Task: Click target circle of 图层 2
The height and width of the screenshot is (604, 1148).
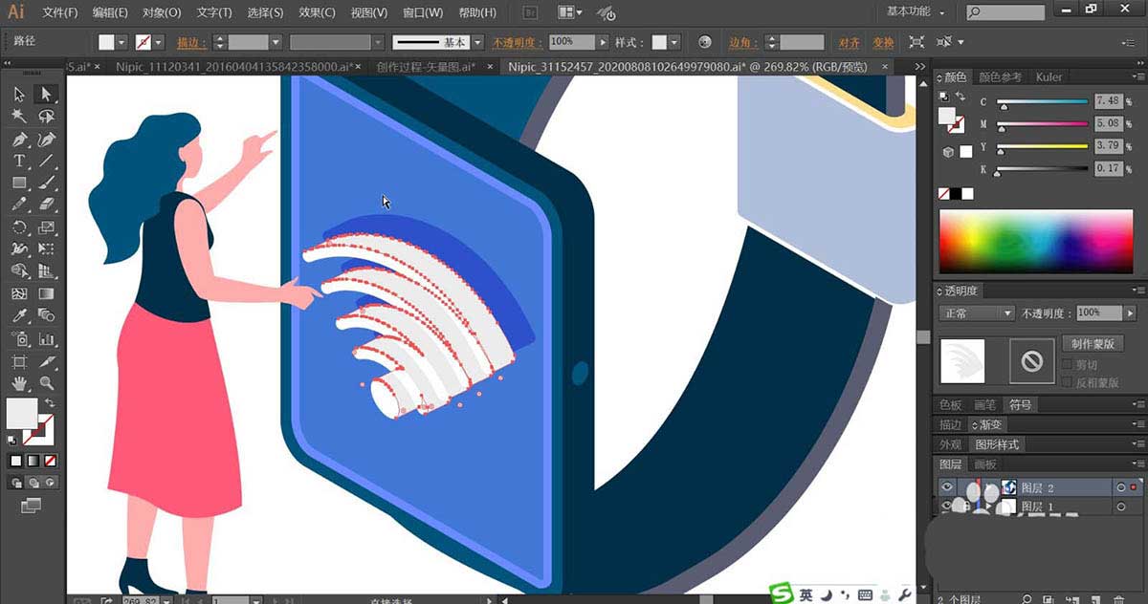Action: coord(1120,487)
